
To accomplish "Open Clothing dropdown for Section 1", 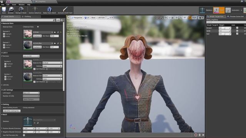I will (52, 79).
